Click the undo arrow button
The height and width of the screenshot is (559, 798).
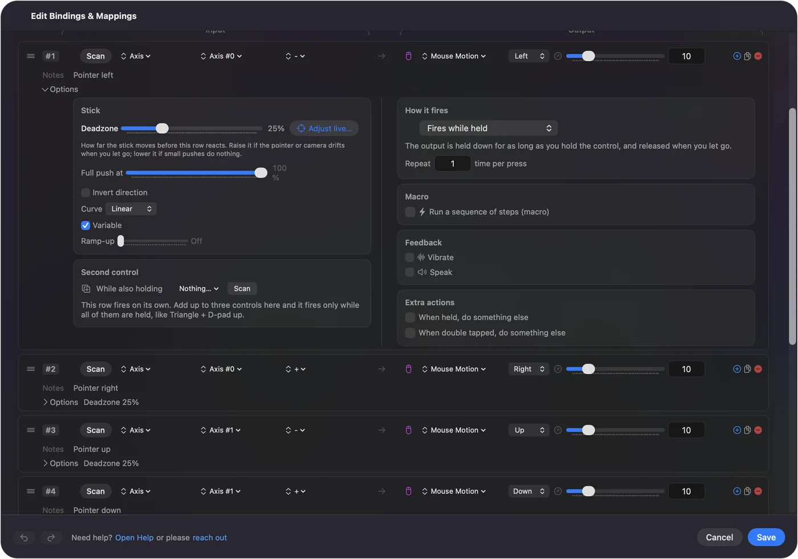click(x=24, y=537)
